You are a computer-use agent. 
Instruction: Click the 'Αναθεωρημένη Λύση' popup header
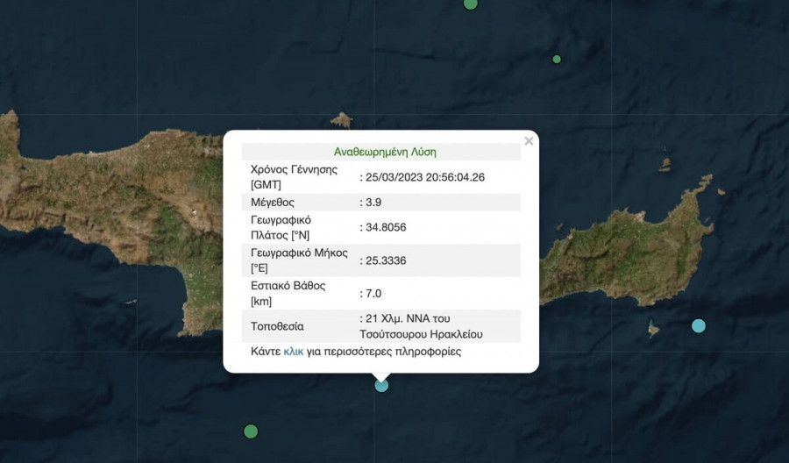[x=385, y=152]
